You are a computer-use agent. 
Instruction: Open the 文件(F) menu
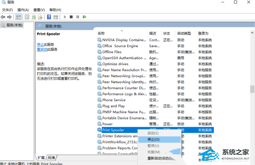click(7, 10)
